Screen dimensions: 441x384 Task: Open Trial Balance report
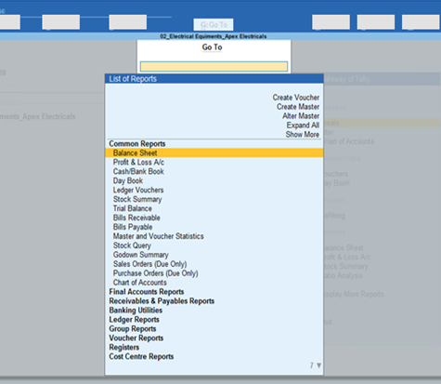point(133,208)
